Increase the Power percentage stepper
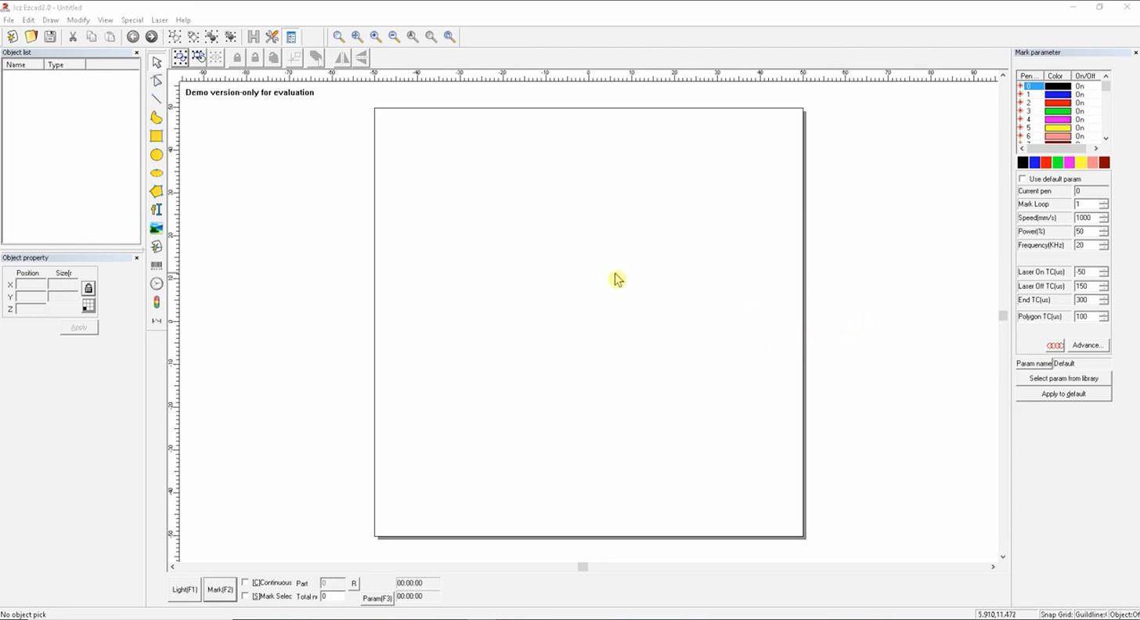 point(1103,228)
